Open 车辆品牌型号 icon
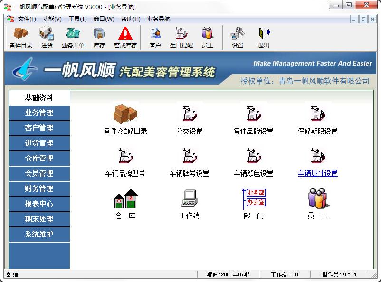Viewport: 381px width, 282px height. tap(125, 155)
